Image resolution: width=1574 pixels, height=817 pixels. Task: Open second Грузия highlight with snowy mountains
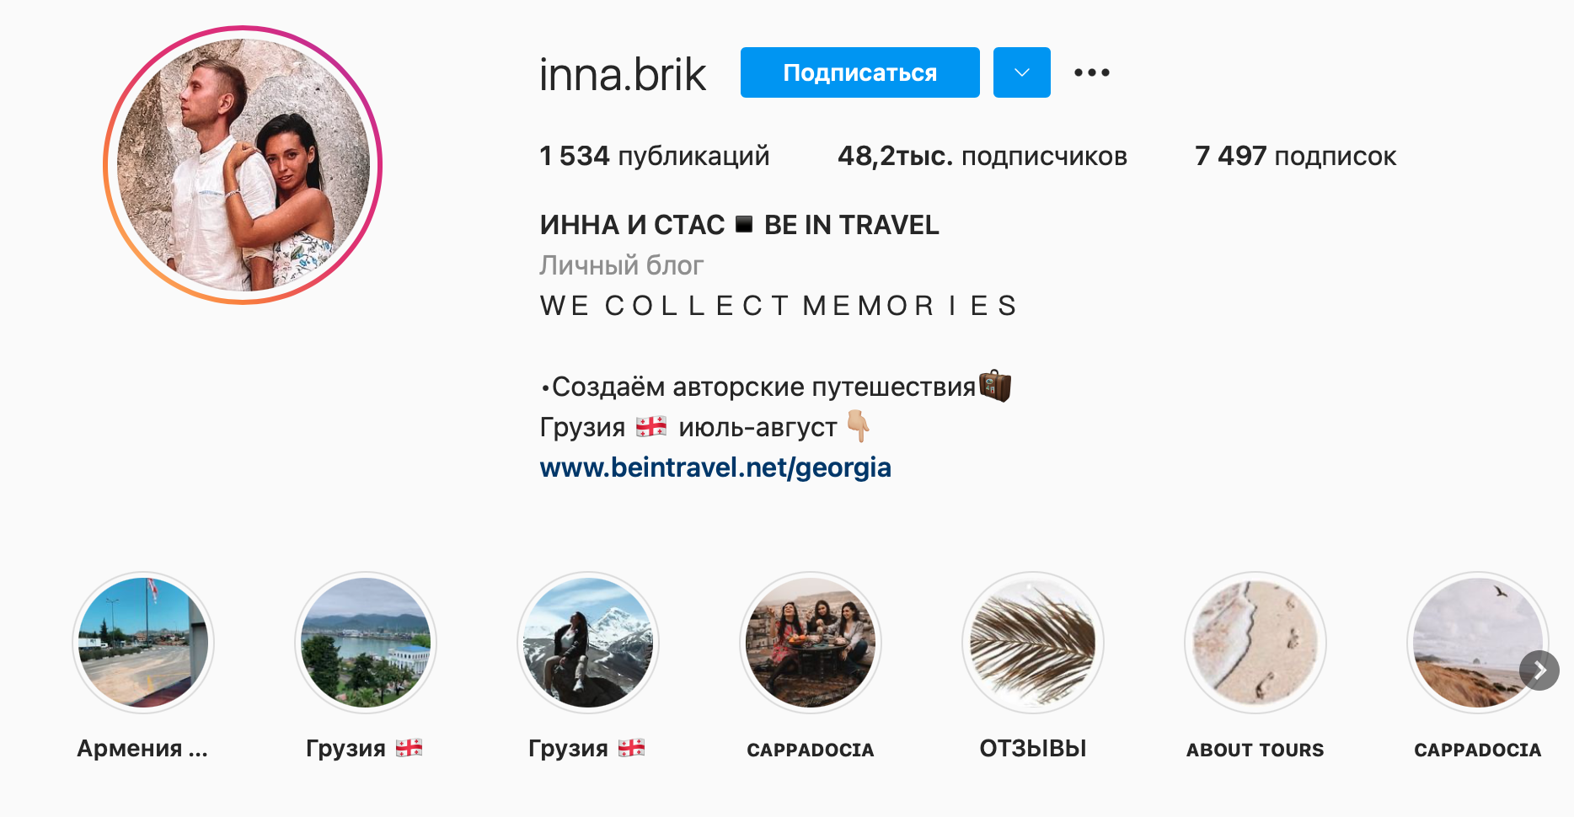pos(588,643)
